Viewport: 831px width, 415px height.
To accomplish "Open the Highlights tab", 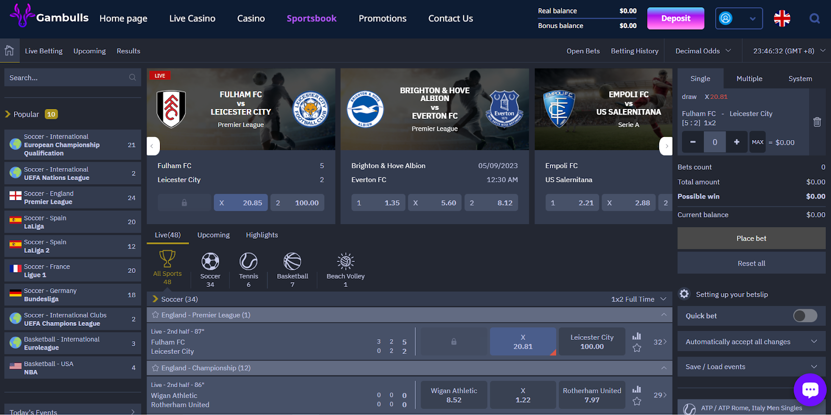I will pos(262,235).
